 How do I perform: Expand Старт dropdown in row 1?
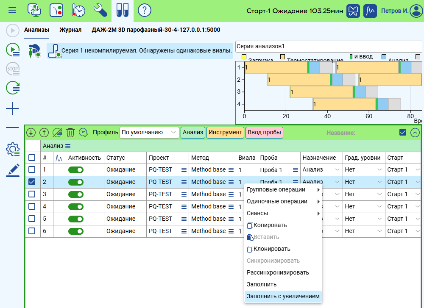[x=403, y=170]
